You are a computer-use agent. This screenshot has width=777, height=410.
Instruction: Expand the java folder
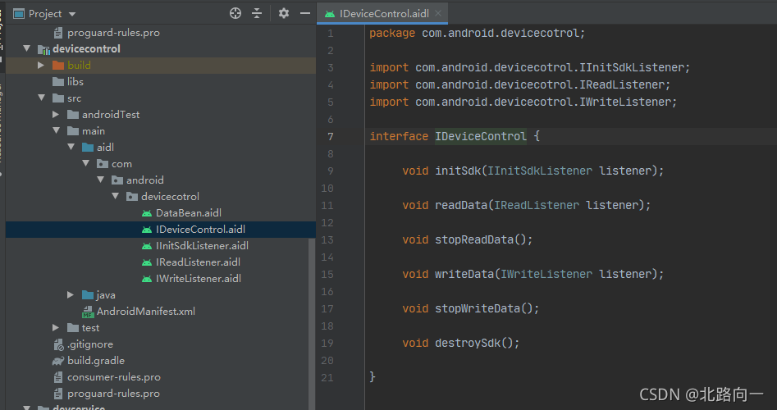71,294
